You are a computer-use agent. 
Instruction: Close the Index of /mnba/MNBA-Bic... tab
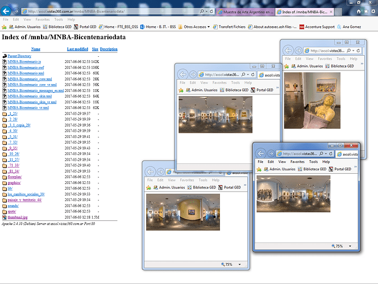click(331, 11)
